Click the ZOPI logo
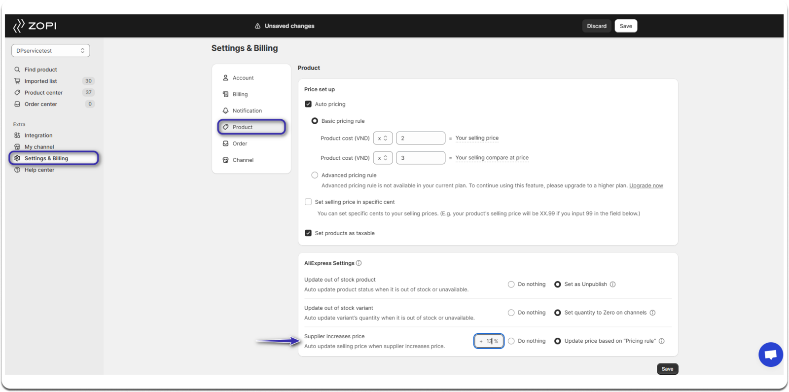 pyautogui.click(x=35, y=26)
